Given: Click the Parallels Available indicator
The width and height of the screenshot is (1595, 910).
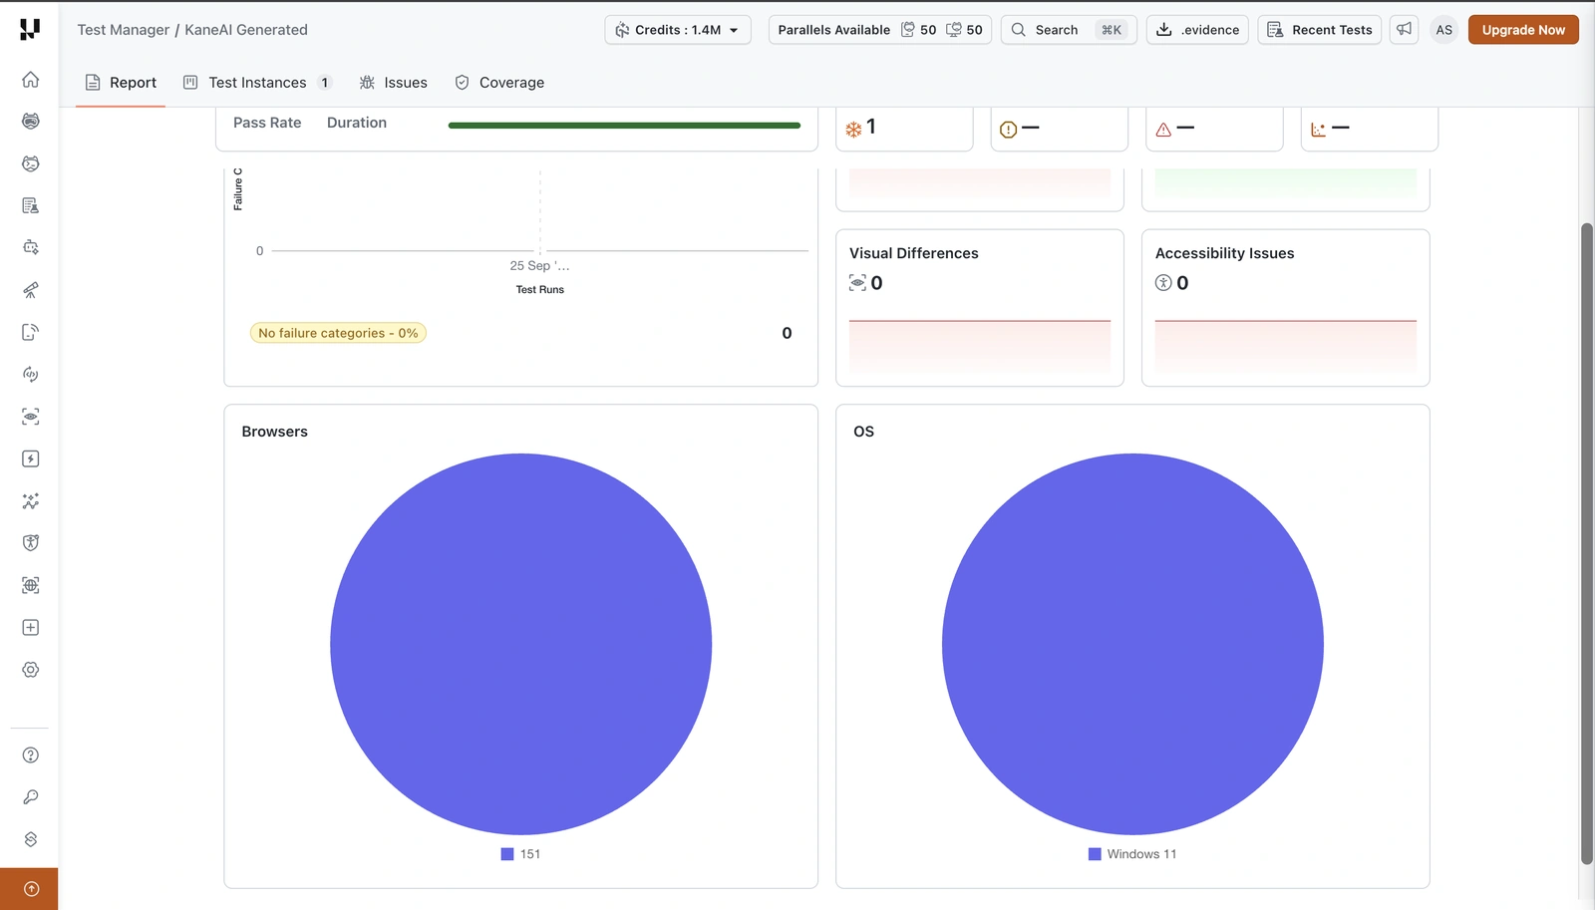Looking at the screenshot, I should pyautogui.click(x=879, y=30).
